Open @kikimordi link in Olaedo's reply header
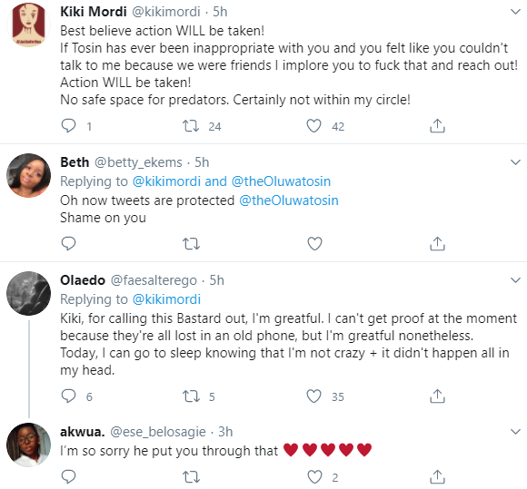Screen dimensions: 527x489 166,299
